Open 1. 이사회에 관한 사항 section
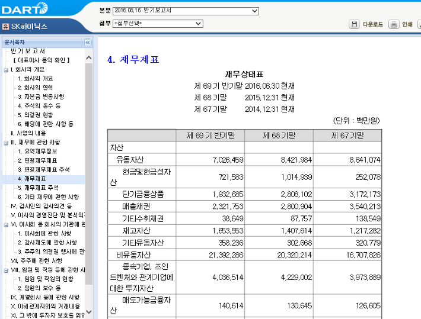 click(44, 233)
